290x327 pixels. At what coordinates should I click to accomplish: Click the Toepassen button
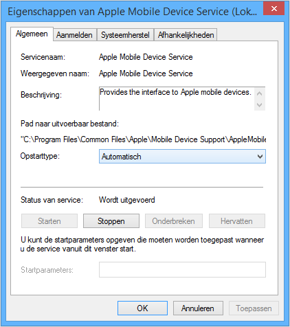click(x=254, y=308)
